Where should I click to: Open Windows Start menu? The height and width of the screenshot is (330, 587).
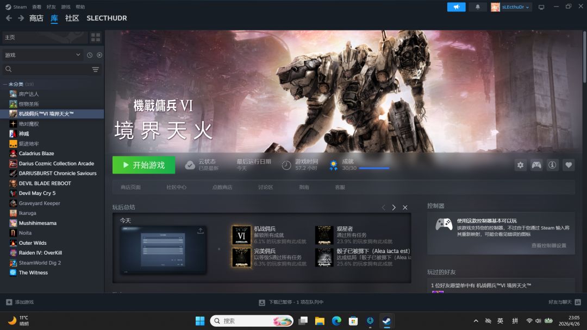point(200,321)
